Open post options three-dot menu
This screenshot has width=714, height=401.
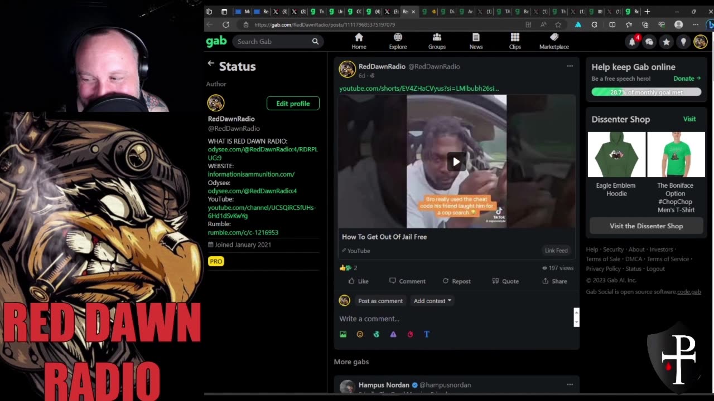point(570,66)
